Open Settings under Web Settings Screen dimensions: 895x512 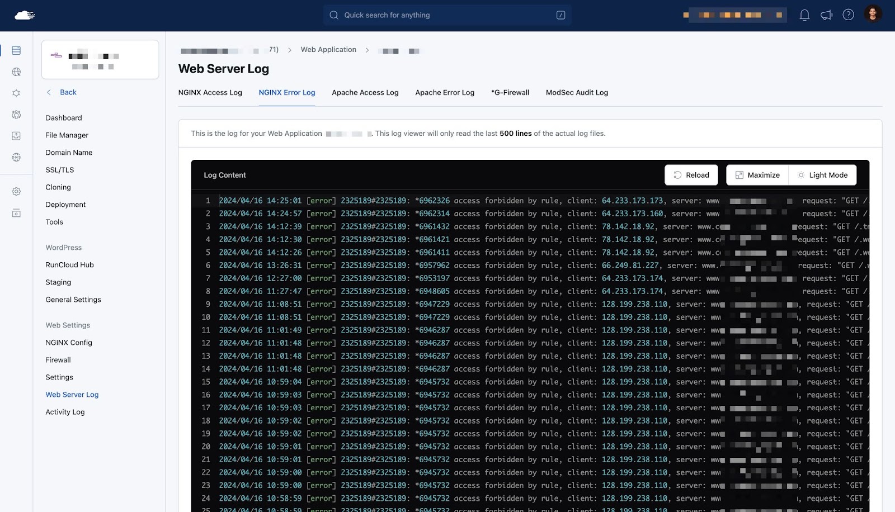[59, 377]
